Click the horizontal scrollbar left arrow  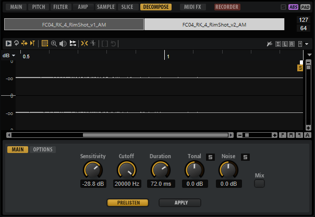[9, 135]
